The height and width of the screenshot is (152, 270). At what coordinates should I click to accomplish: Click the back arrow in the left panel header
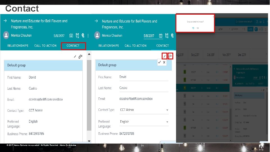point(5,21)
